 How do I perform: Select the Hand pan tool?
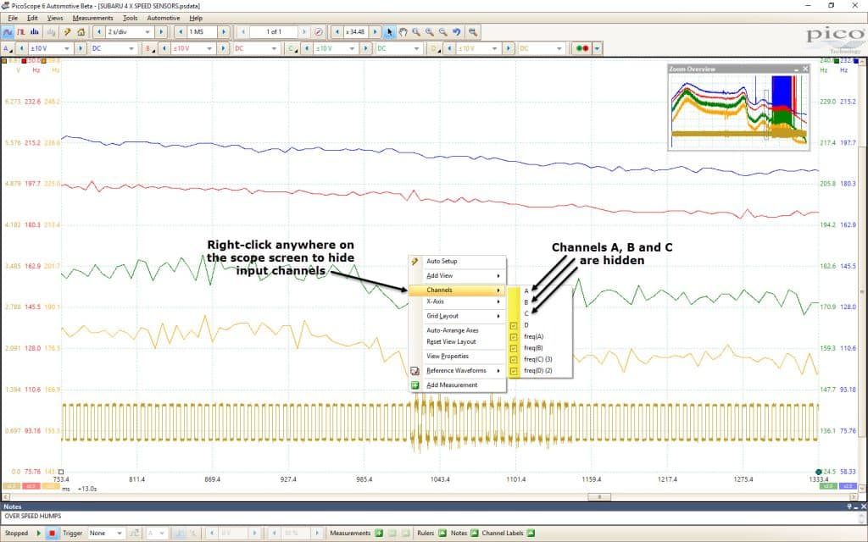pyautogui.click(x=403, y=32)
